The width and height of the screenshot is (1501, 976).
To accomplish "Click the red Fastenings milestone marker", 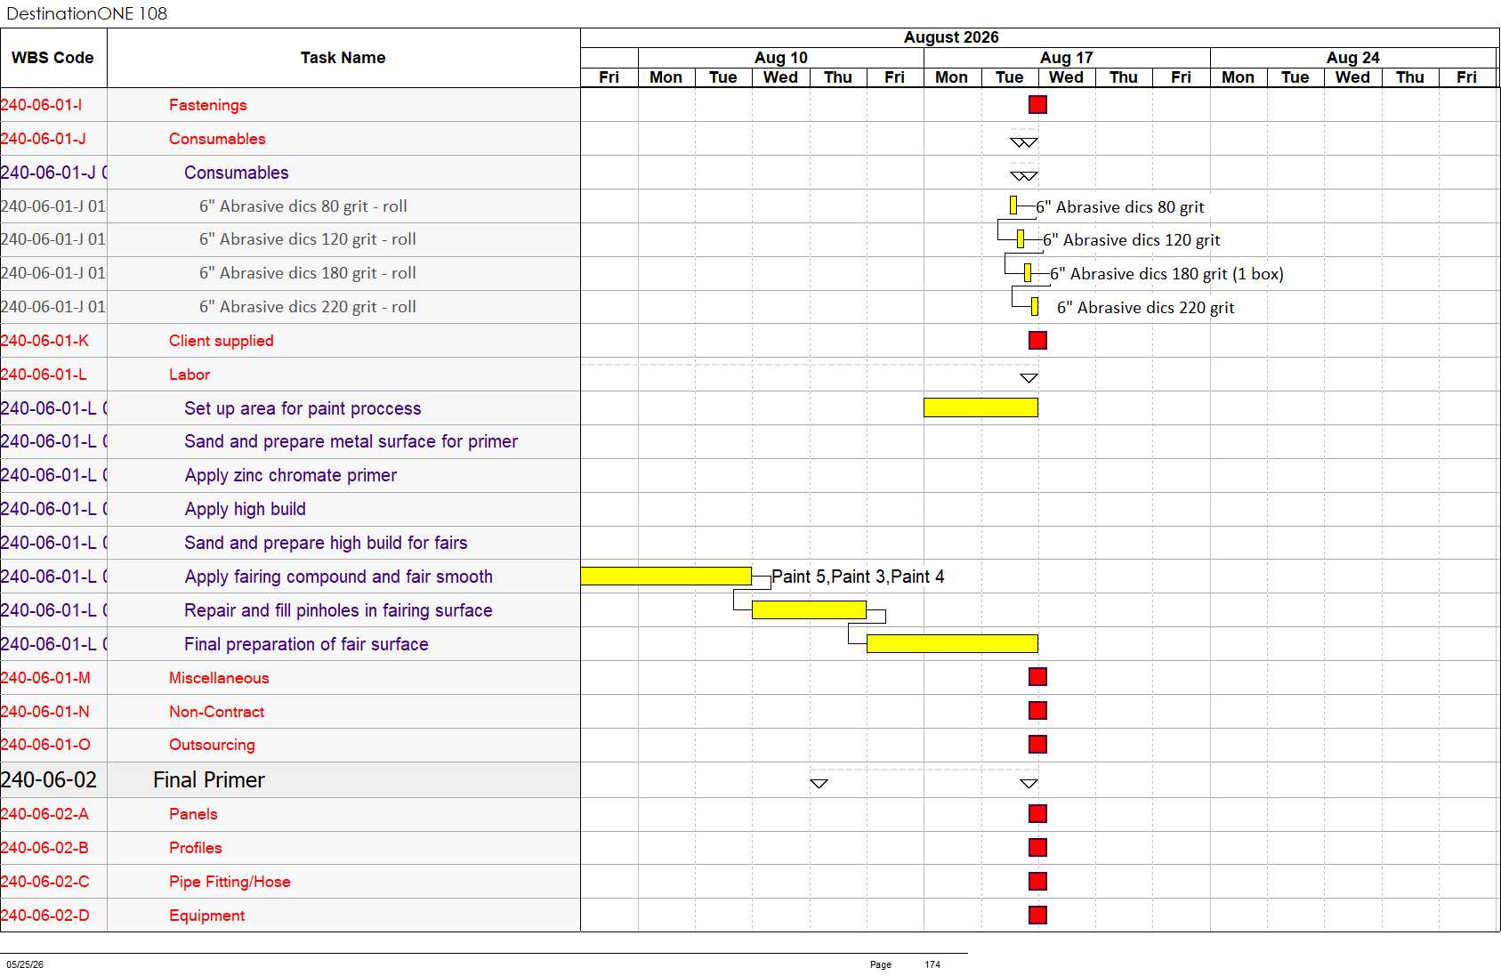I will 1037,105.
